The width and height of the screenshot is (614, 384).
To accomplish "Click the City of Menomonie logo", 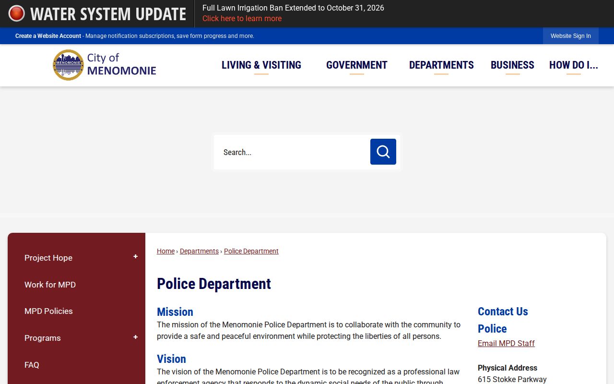I will click(x=105, y=65).
